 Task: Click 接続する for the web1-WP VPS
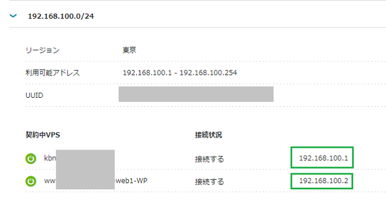(209, 182)
